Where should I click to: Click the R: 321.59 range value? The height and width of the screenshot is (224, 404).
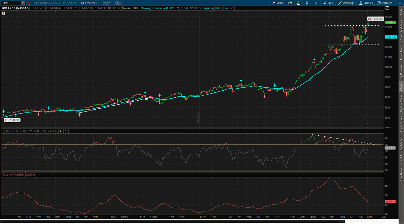[x=114, y=8]
